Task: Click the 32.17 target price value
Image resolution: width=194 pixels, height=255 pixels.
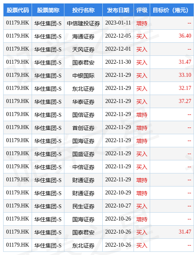Action: coord(185,88)
